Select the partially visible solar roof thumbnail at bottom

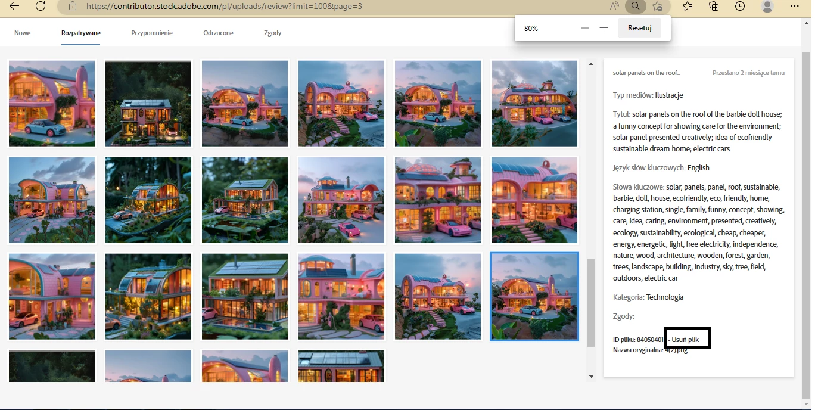pyautogui.click(x=341, y=366)
